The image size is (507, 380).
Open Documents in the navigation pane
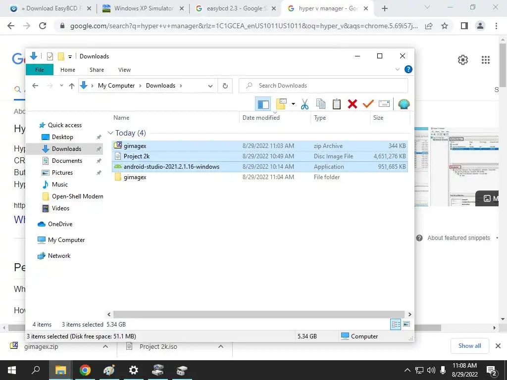tap(67, 161)
